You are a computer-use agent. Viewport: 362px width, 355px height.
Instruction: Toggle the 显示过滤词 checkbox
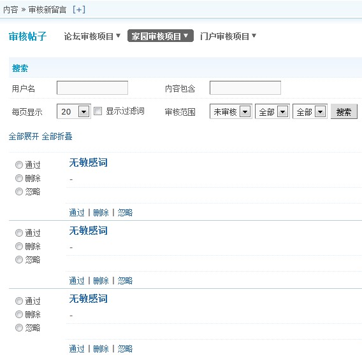point(98,111)
